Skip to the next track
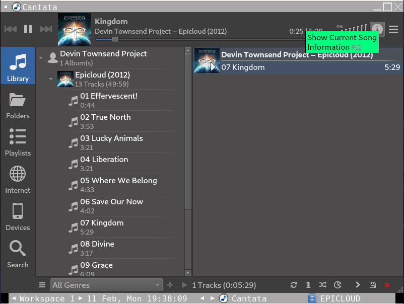 [x=46, y=29]
